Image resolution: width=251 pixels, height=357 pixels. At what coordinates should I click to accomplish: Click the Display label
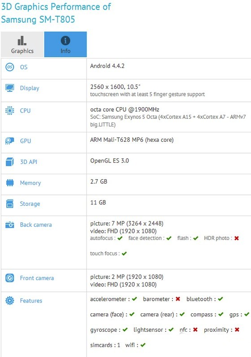[x=30, y=88]
